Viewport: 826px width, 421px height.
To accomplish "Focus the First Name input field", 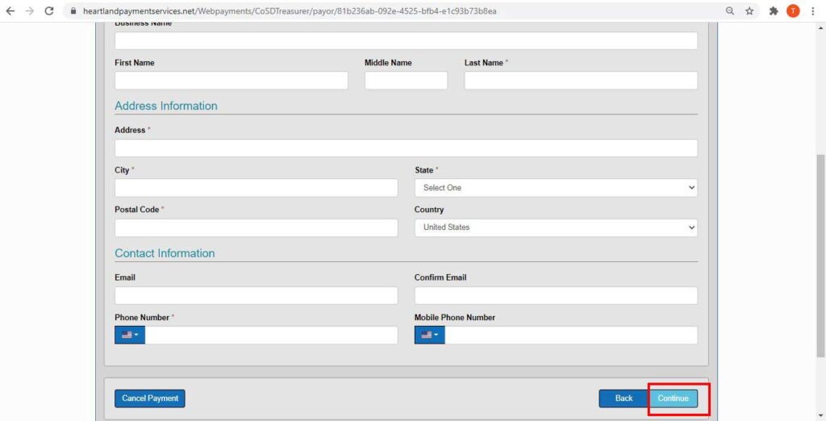I will coord(232,81).
